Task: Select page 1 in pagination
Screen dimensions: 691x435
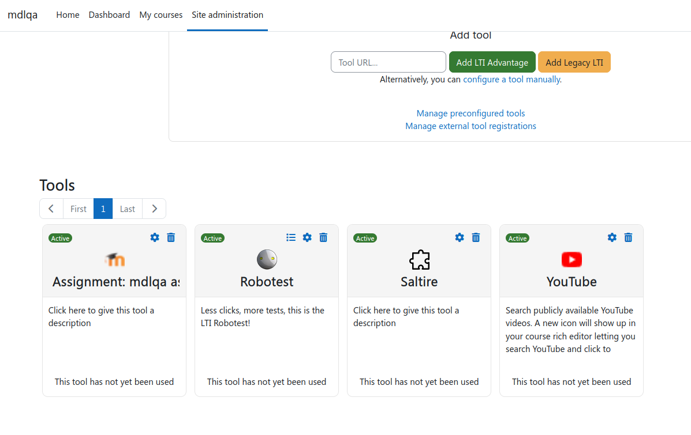Action: (x=103, y=209)
